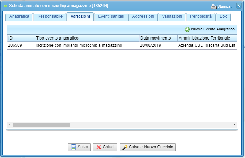This screenshot has height=158, width=245.
Task: Click the Chiudi button
Action: (x=105, y=147)
